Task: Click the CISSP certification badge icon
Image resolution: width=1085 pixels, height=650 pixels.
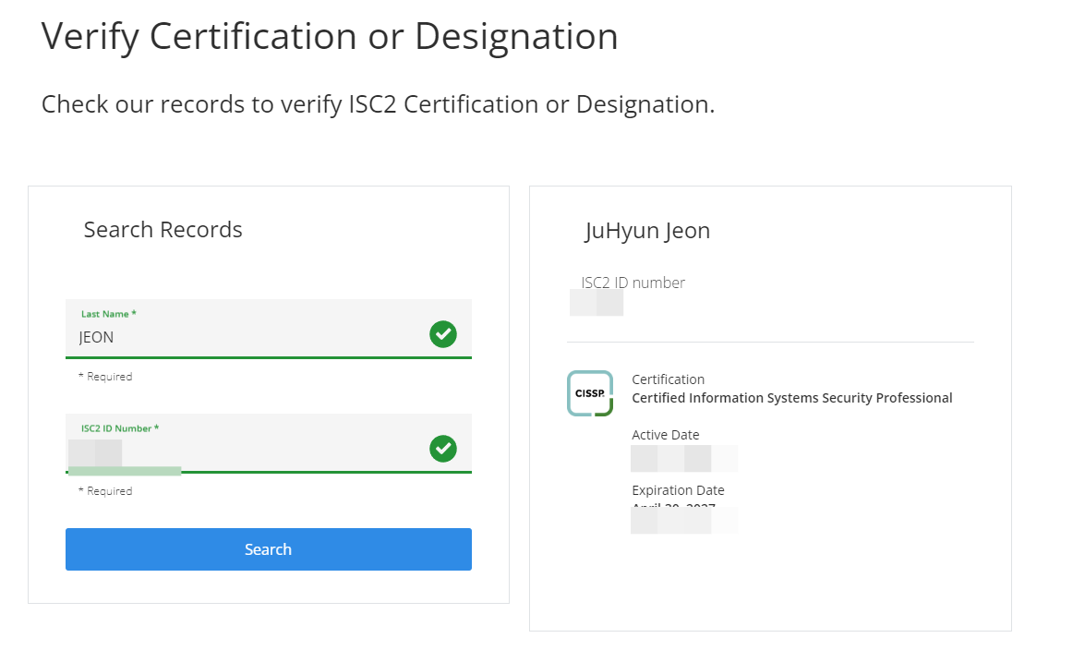Action: pos(590,393)
